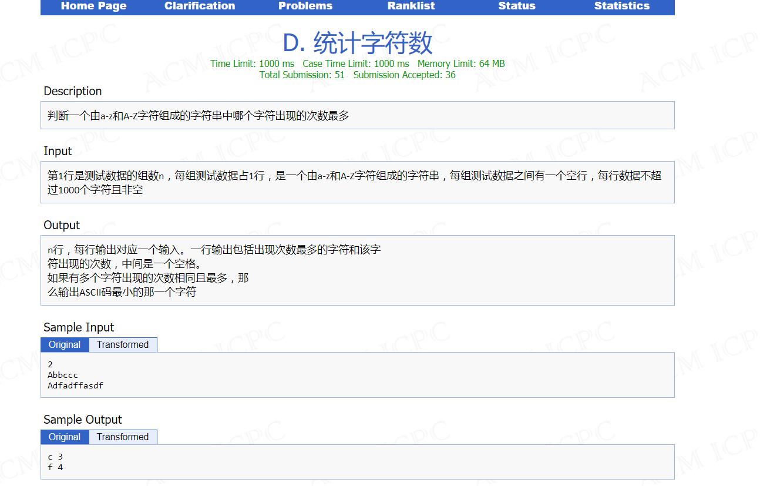760x486 pixels.
Task: Click sample output line c 3
Action: pyautogui.click(x=55, y=457)
